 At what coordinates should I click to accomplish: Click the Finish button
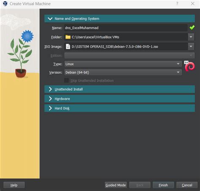point(163,185)
